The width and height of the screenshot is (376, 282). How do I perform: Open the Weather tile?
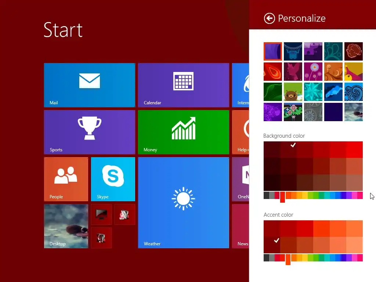(184, 203)
